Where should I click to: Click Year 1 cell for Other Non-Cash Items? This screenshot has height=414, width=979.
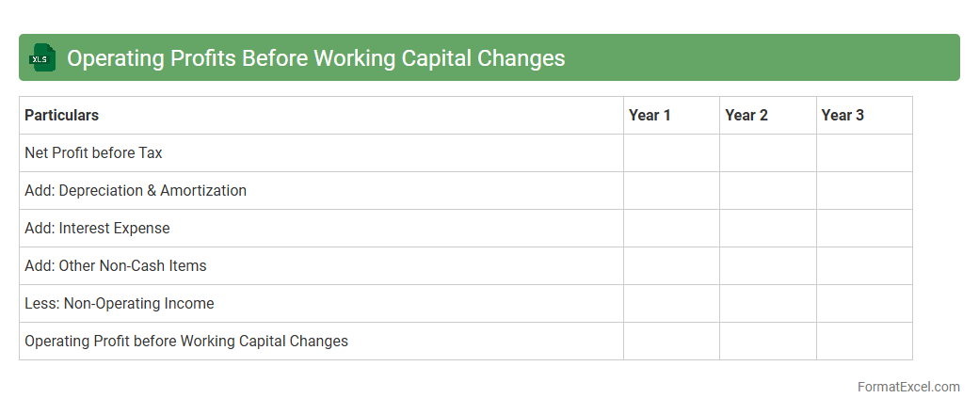point(671,266)
